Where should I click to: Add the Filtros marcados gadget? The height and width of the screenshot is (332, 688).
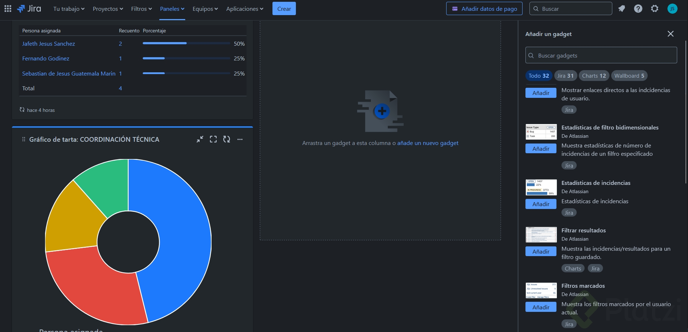point(541,307)
